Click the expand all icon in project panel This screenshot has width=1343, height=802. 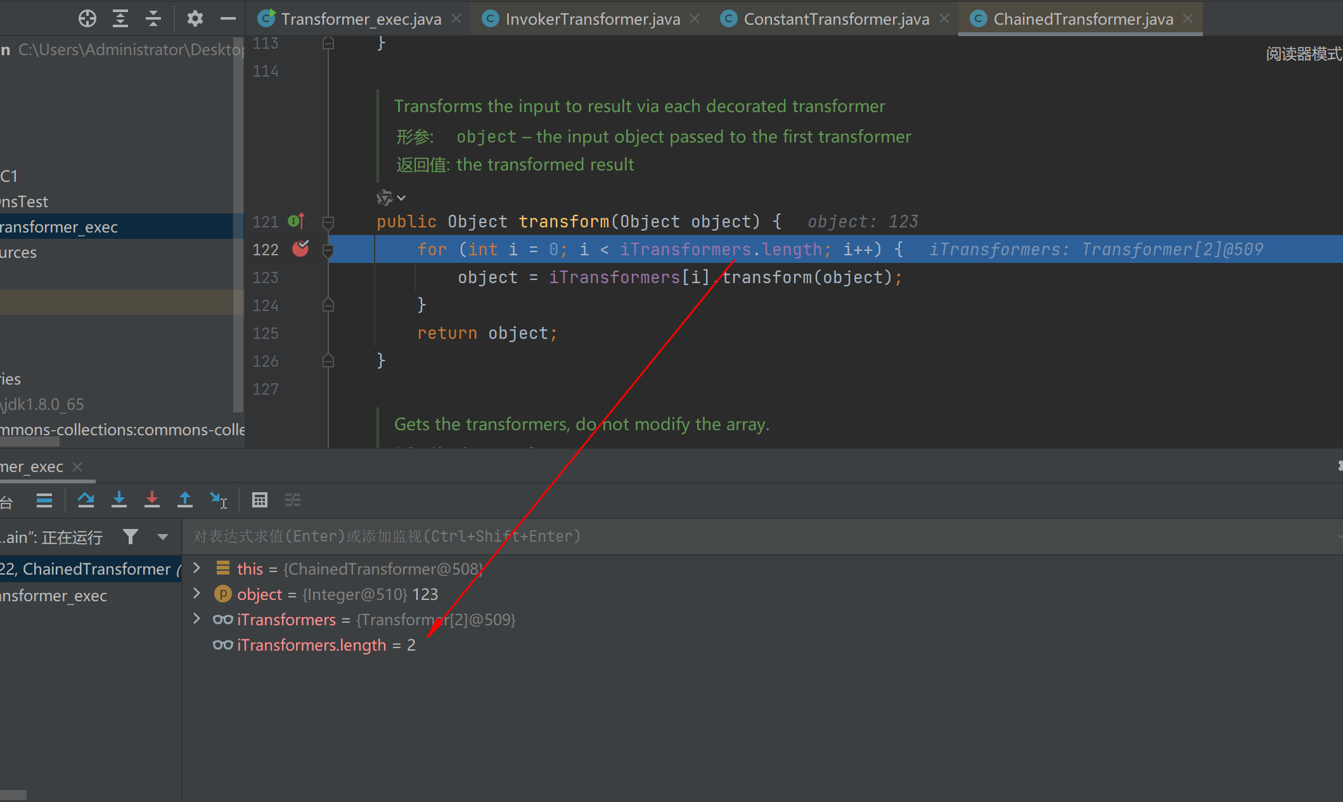click(x=120, y=18)
